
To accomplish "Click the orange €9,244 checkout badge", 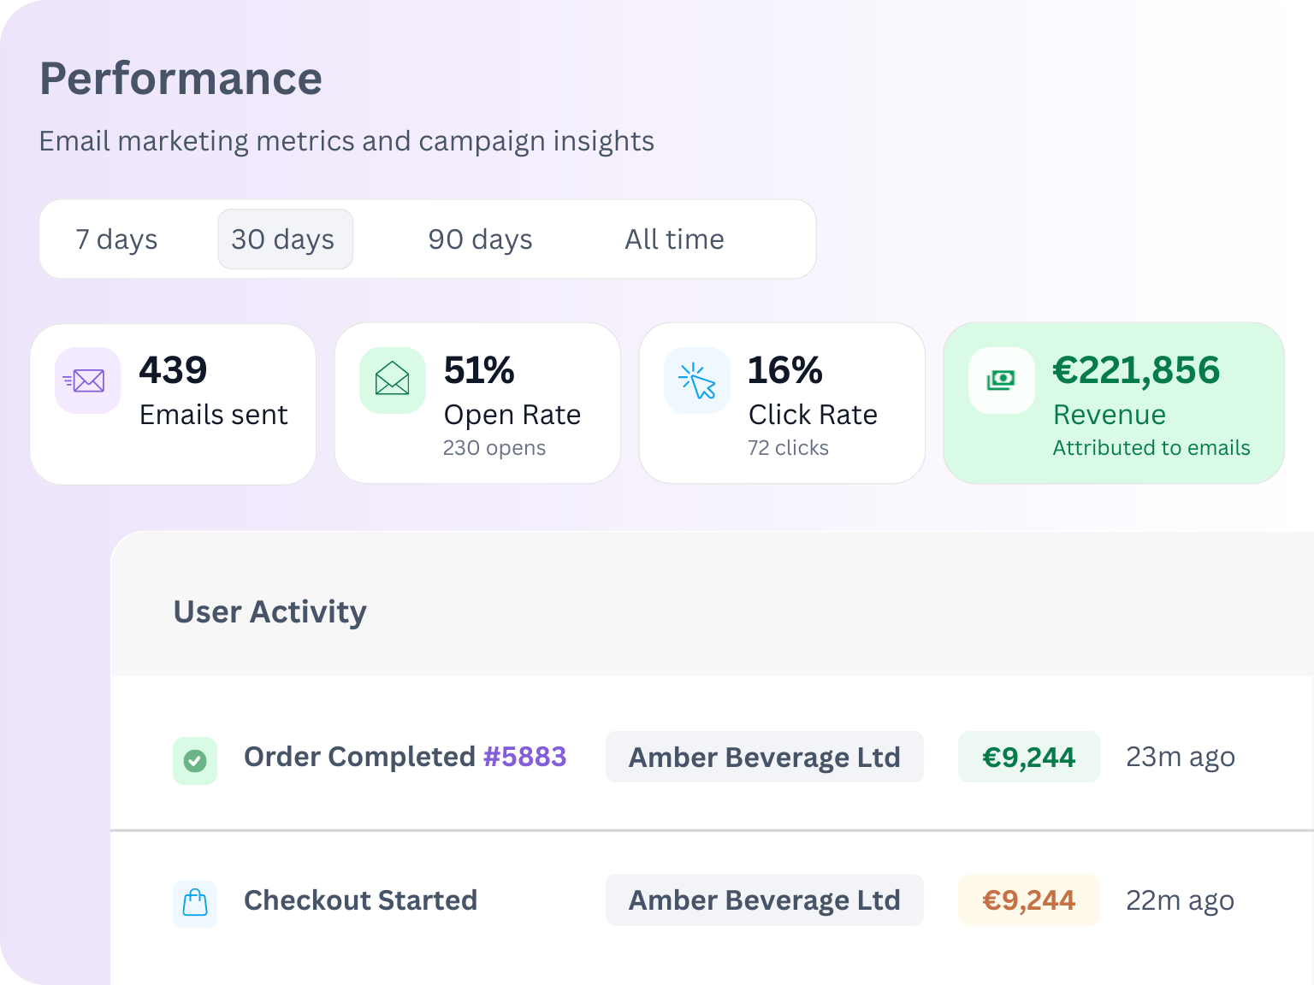I will (x=1028, y=900).
